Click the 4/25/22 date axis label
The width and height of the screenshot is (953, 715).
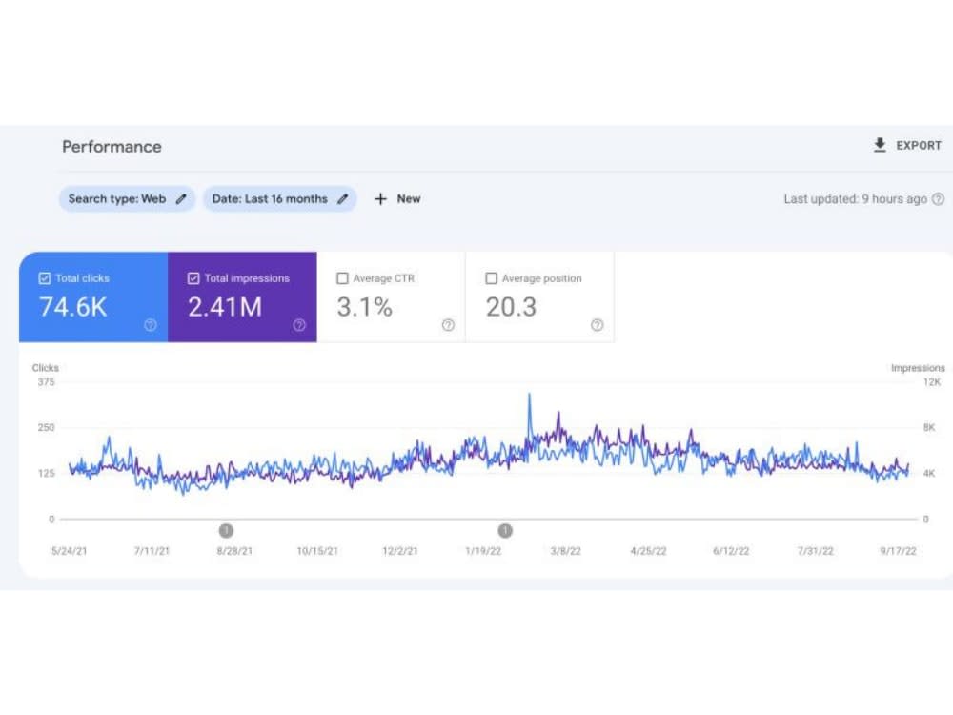click(x=648, y=551)
